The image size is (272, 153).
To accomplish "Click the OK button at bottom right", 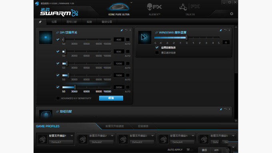I will coord(204,150).
